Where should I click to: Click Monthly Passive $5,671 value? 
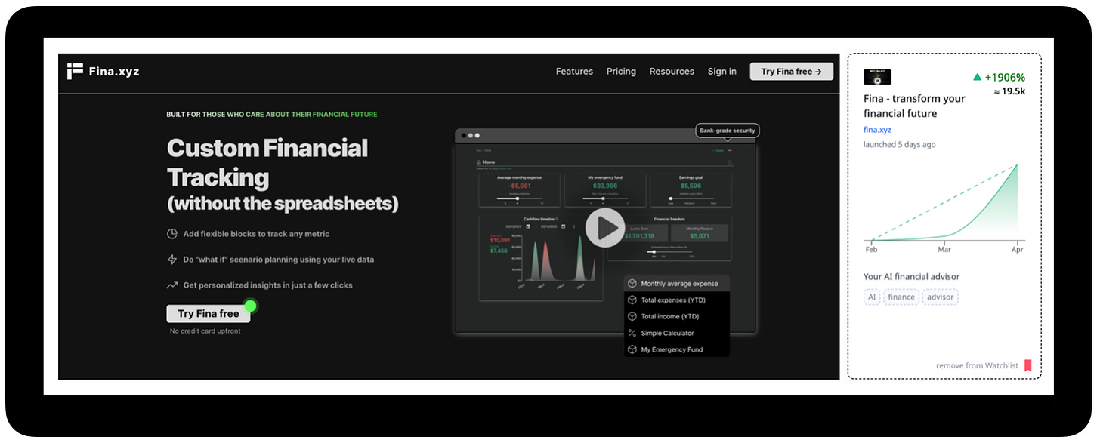coord(700,236)
